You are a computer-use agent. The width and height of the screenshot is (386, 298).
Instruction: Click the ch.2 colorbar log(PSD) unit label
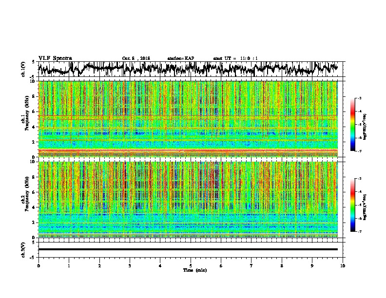(x=365, y=207)
